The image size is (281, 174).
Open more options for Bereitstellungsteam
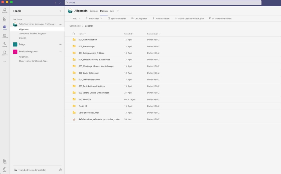[x=60, y=52]
